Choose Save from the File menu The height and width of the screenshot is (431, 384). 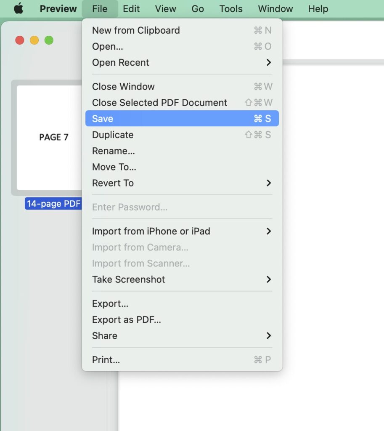pyautogui.click(x=182, y=119)
